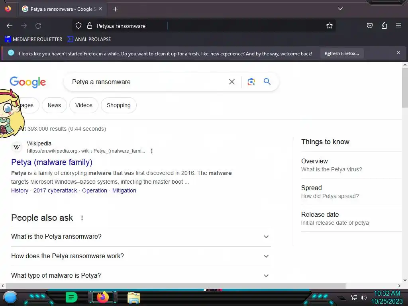This screenshot has height=306, width=408.
Task: Open File Explorer from the taskbar
Action: [x=134, y=298]
